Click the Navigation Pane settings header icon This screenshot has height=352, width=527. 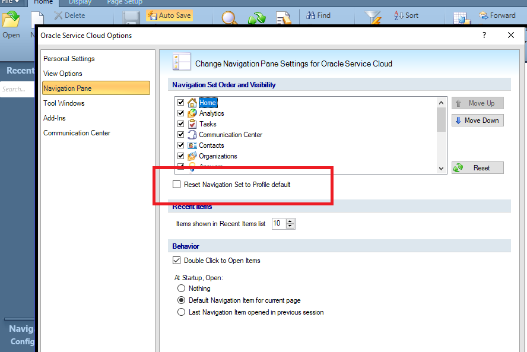(182, 62)
